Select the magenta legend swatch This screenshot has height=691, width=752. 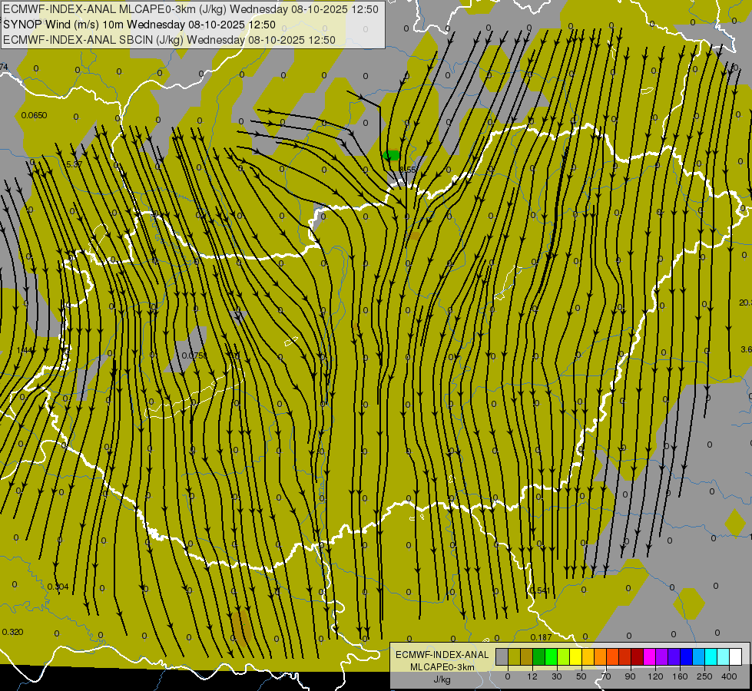(650, 656)
